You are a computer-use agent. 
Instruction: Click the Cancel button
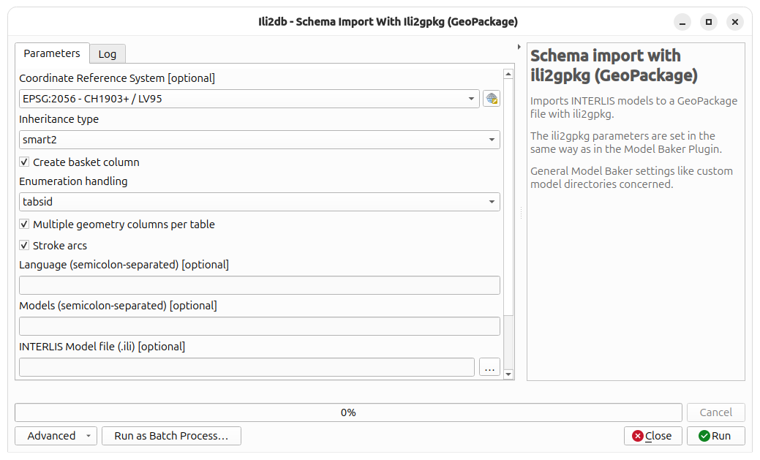click(x=715, y=412)
